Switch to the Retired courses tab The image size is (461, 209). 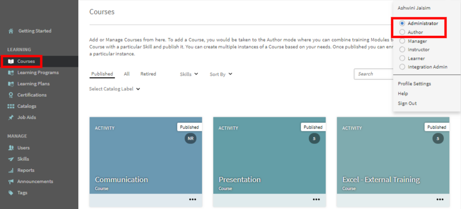coord(148,74)
